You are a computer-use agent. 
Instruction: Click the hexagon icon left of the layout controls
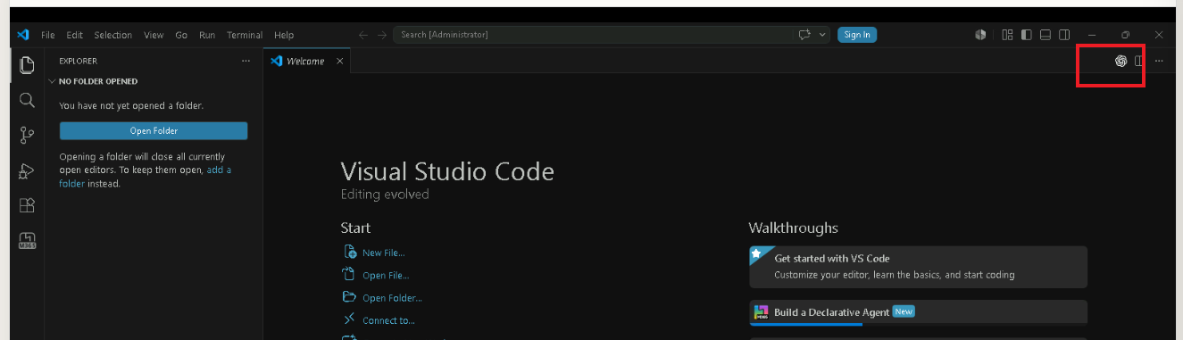point(980,35)
